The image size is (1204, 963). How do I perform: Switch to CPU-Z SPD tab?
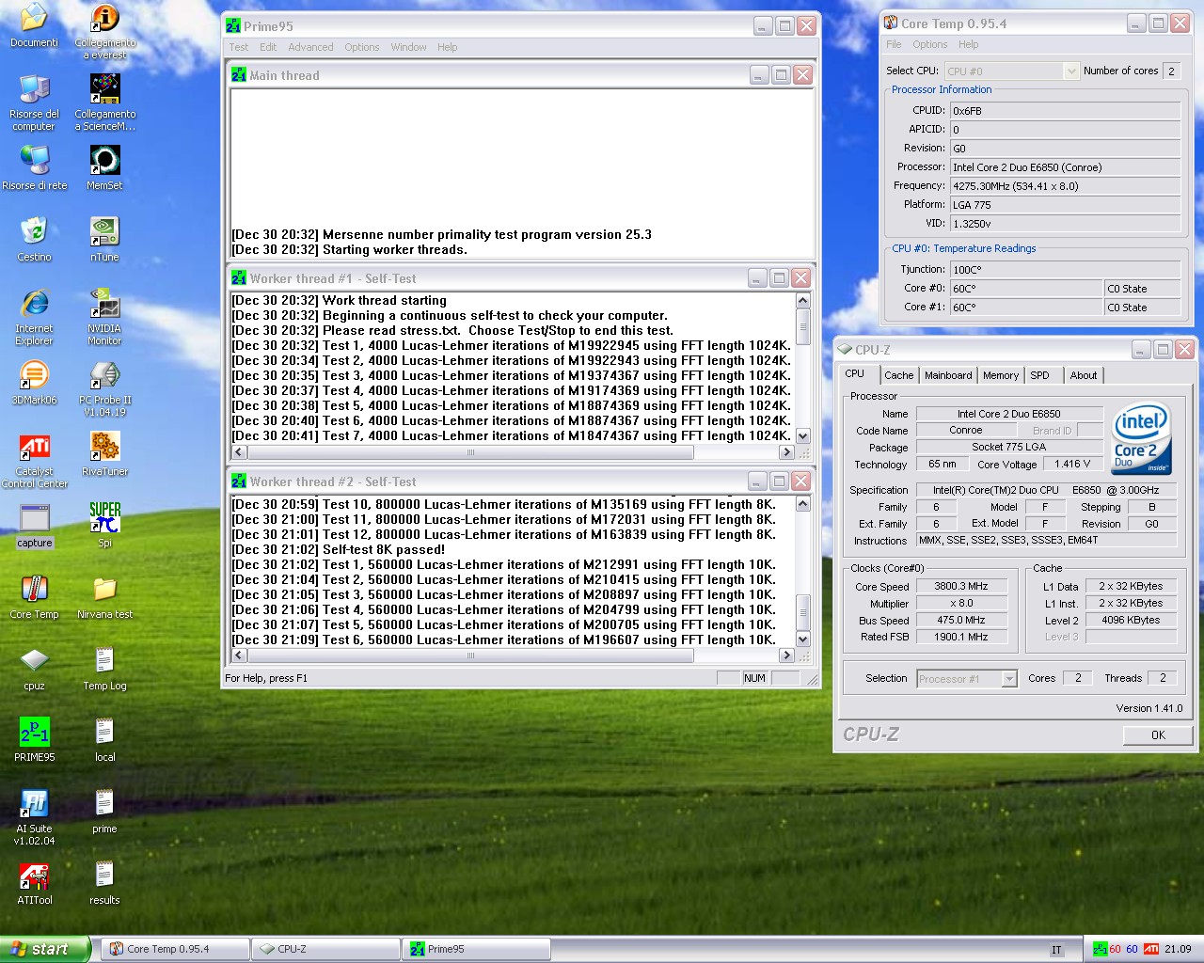point(1039,375)
